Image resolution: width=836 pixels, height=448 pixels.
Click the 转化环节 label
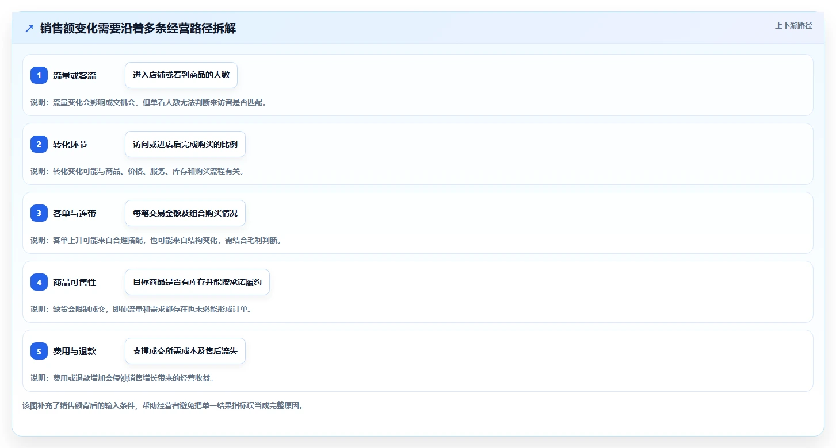[70, 144]
